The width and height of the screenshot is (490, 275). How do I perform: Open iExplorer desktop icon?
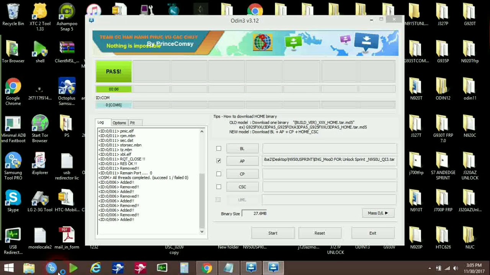(40, 164)
